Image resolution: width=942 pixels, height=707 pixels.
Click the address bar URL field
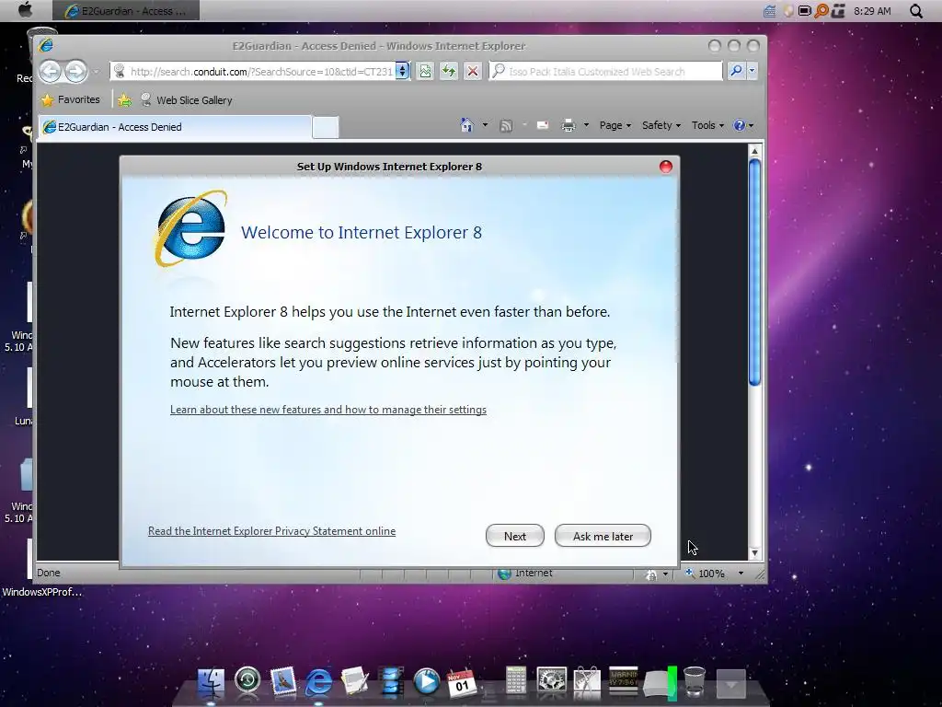click(x=262, y=72)
